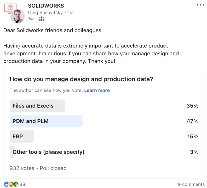Open the Learn more link
Viewport: 207px width, 188px height.
coord(97,90)
